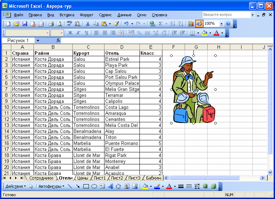Pick the cell fill color bucket on formatting toolbar
This screenshot has height=199, width=275.
pos(204,33)
